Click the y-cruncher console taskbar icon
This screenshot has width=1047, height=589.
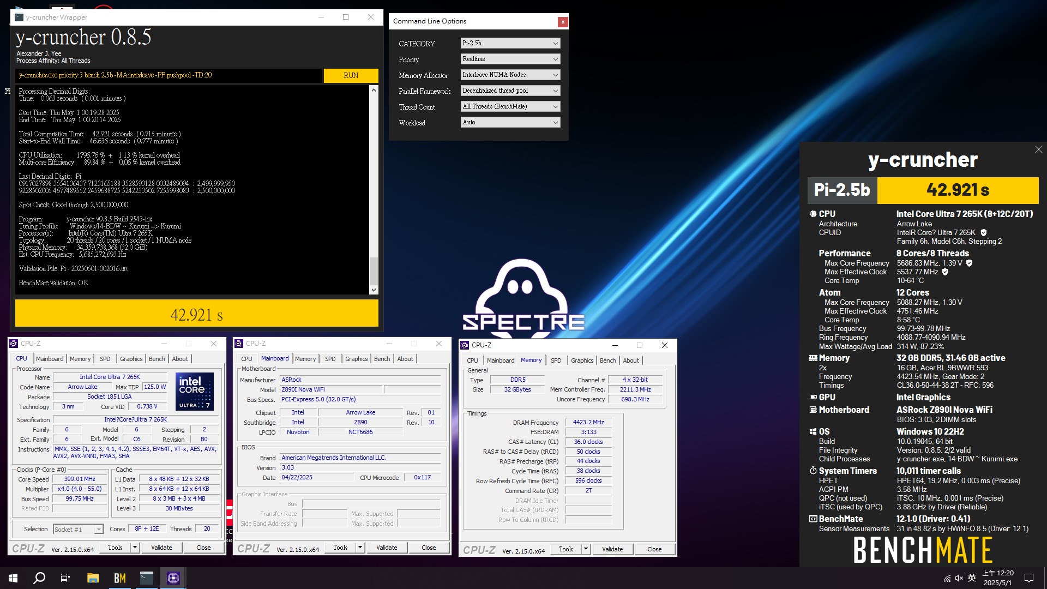coord(147,578)
